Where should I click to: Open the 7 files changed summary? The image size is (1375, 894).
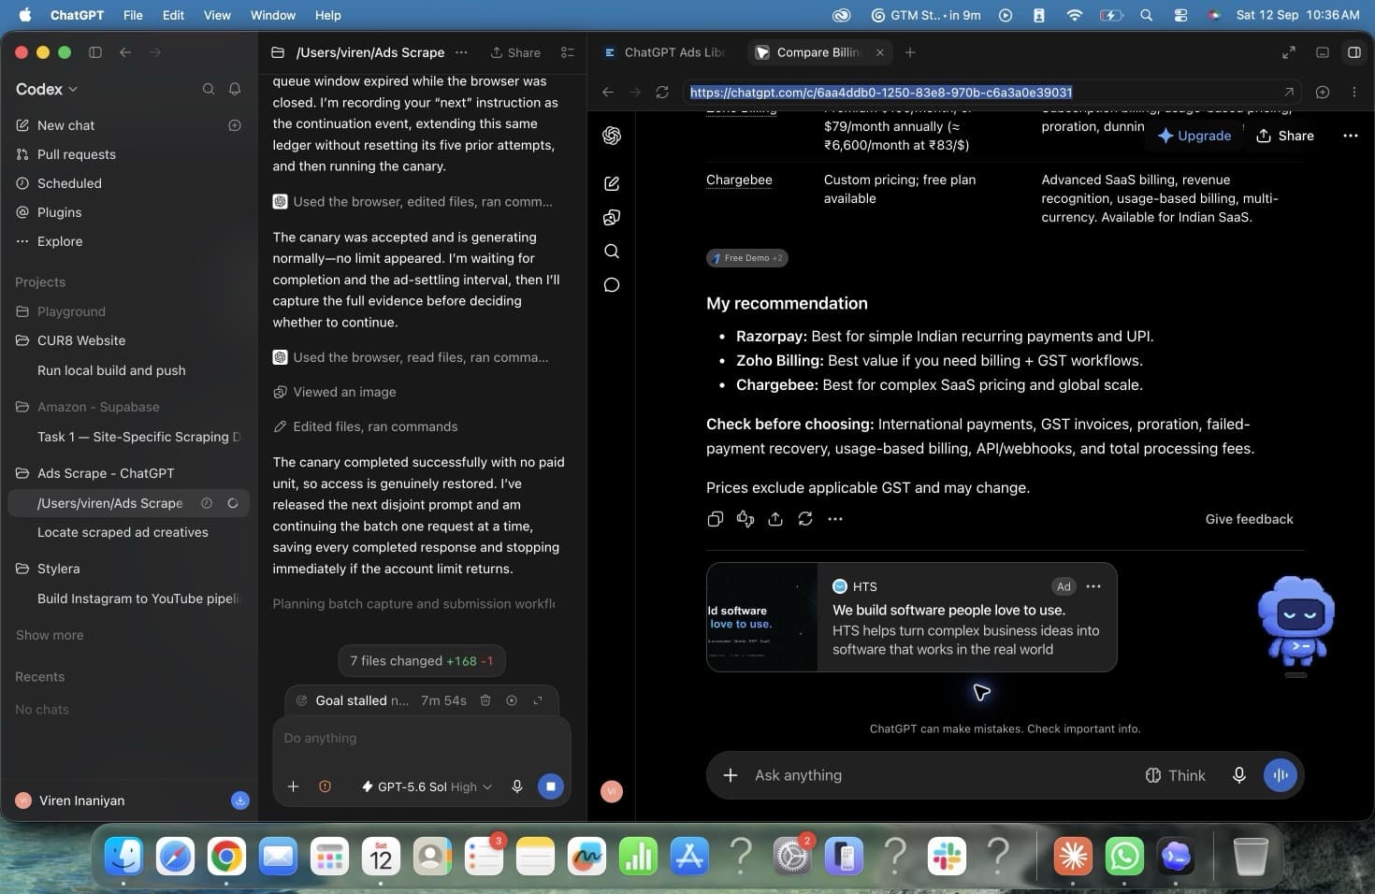pyautogui.click(x=422, y=661)
